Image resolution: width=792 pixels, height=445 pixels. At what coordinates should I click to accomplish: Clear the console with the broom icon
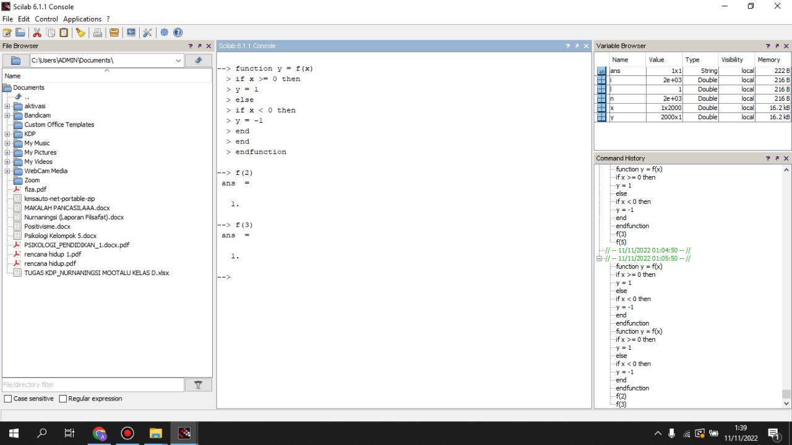coord(80,32)
